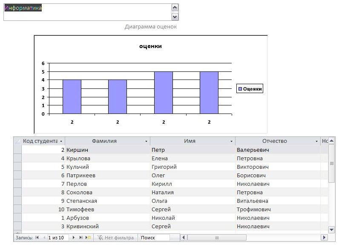Go to previous record in navigation bar
This screenshot has height=247, width=339.
(x=44, y=238)
